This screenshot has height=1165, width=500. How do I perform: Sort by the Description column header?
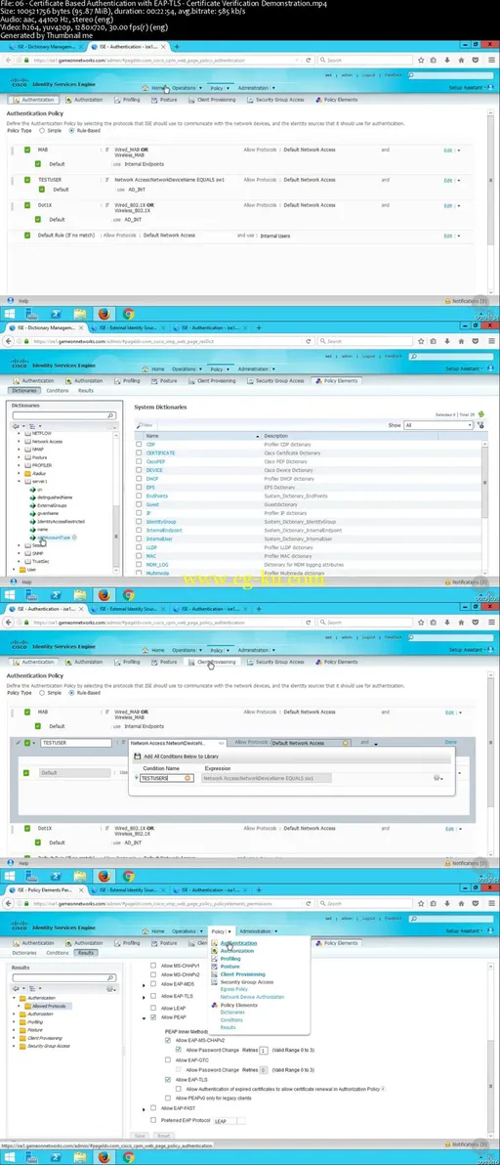(x=276, y=435)
